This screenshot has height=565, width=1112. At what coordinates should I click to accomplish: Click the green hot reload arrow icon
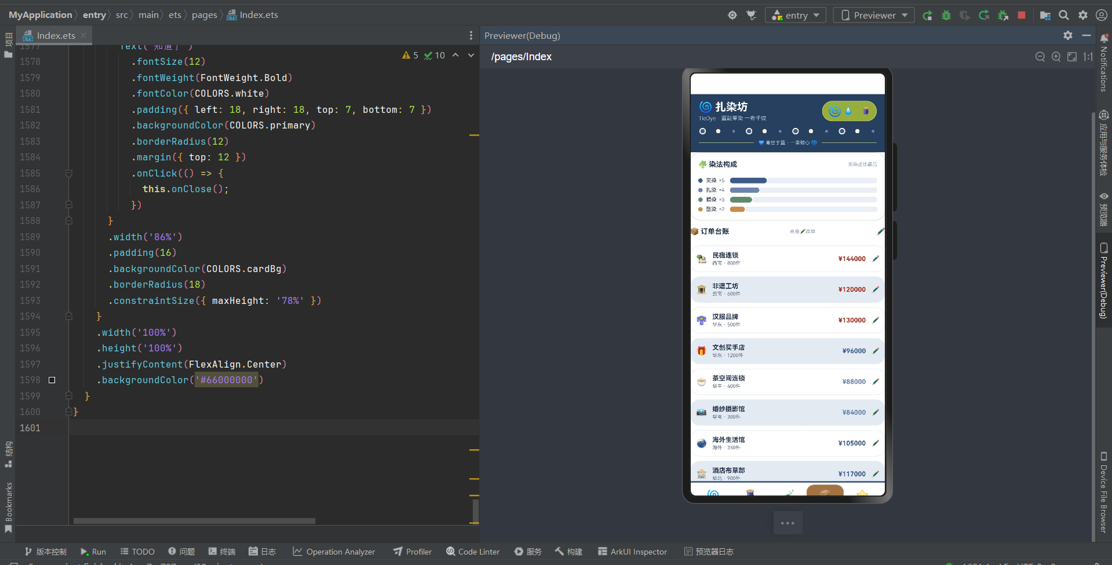click(x=984, y=15)
